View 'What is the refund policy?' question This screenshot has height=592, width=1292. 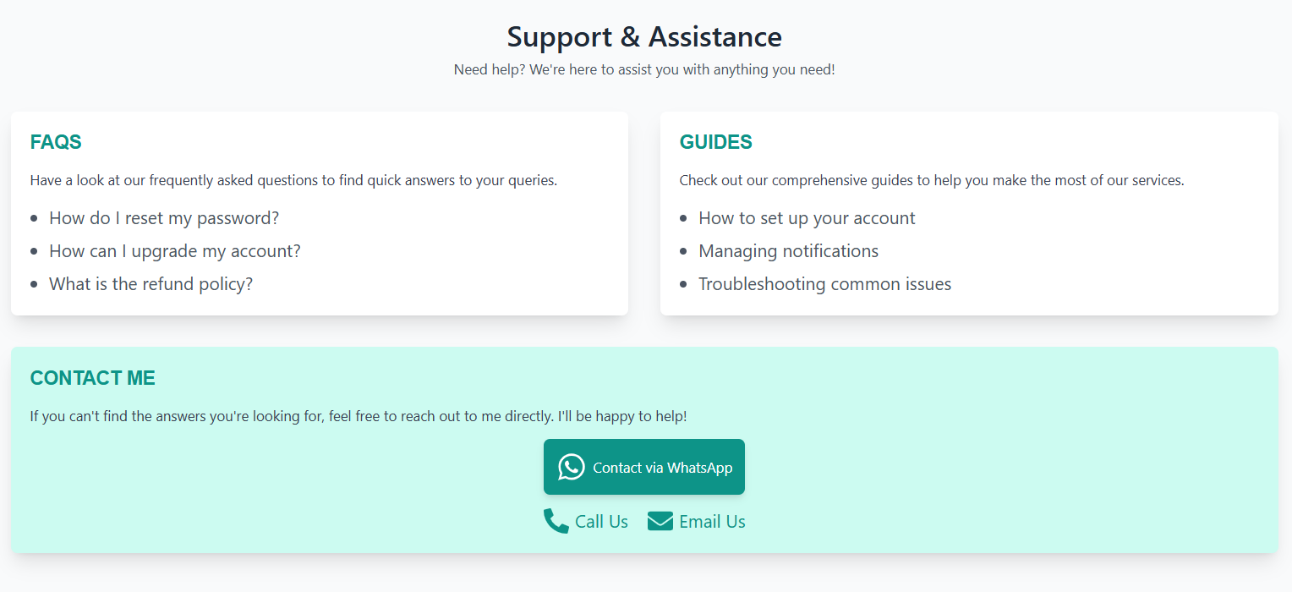pyautogui.click(x=151, y=284)
